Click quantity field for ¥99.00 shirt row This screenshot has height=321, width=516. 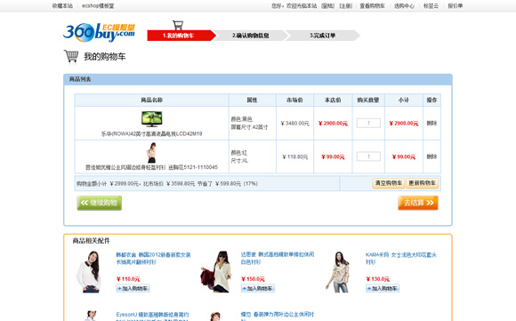click(x=368, y=156)
